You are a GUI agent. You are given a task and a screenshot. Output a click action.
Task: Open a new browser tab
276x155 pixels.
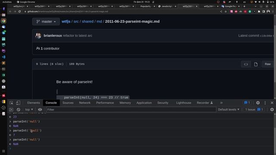click(x=245, y=6)
